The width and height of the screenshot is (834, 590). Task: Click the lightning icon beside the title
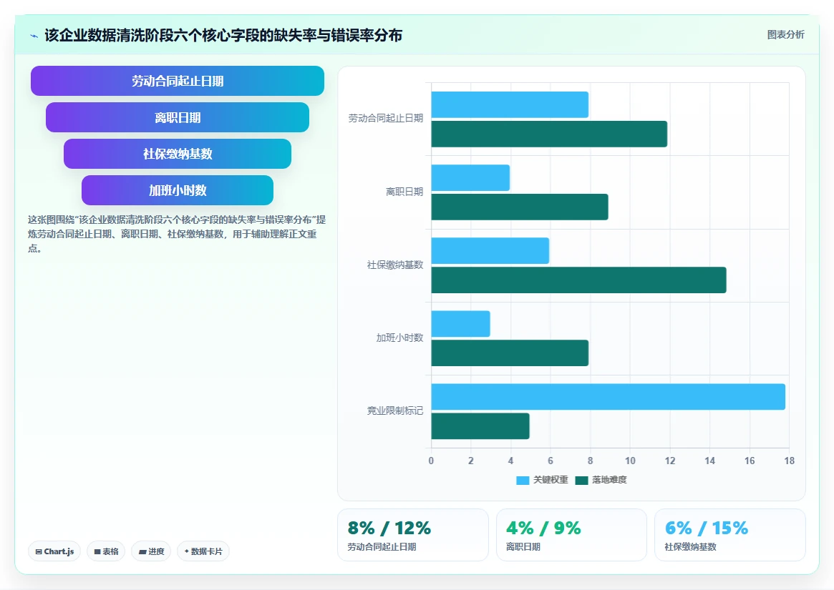(34, 36)
